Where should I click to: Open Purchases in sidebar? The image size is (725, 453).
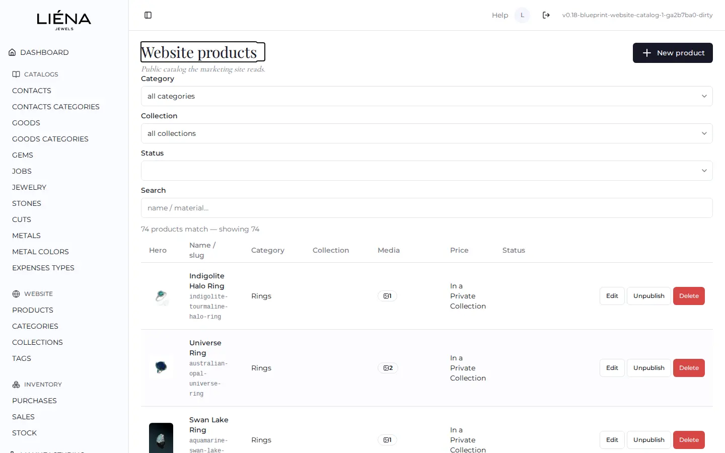pos(34,401)
